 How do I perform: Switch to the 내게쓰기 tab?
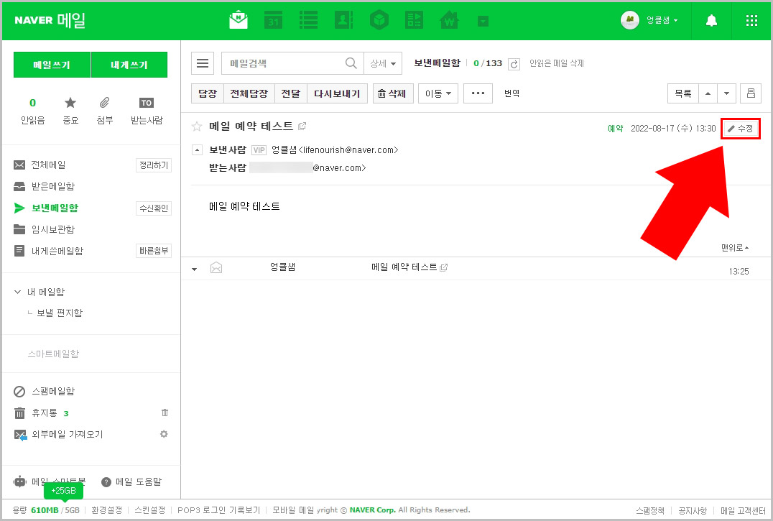pos(129,64)
